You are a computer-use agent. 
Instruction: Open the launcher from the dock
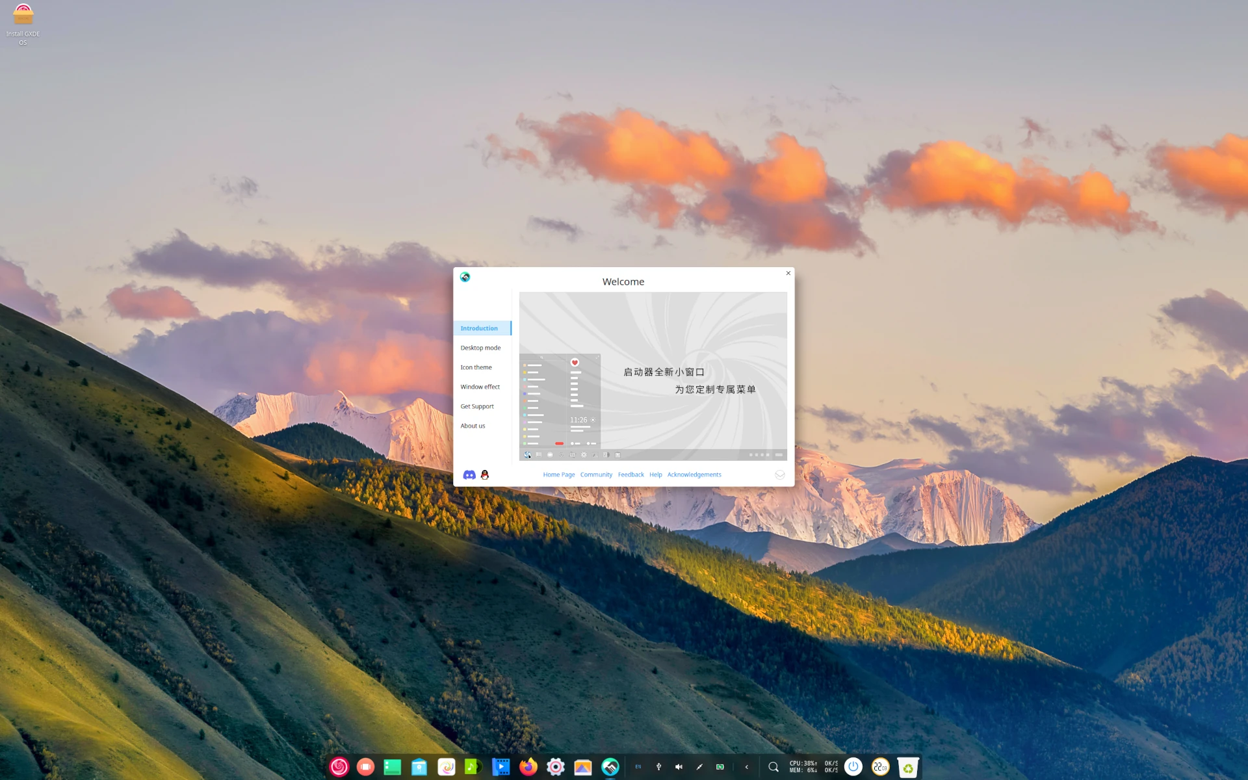coord(339,767)
